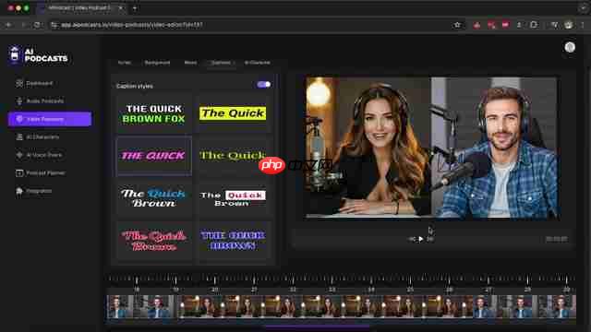
Task: Switch to the Background tab
Action: click(x=157, y=63)
